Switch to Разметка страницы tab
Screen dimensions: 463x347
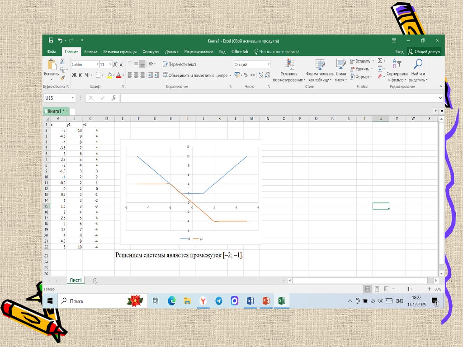(x=120, y=52)
